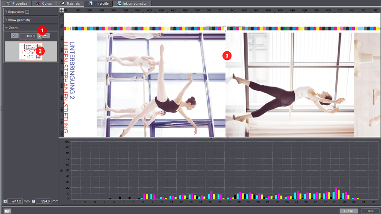381x214 pixels.
Task: Expand the Show geometry section
Action: [6, 19]
